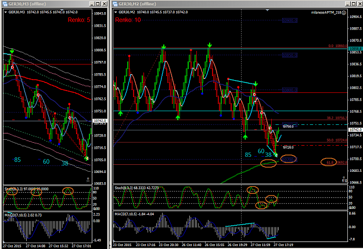The width and height of the screenshot is (363, 249).
Task: Click the MACD(7,10,5) -1.84 -4.04 label
Action: coord(135,214)
